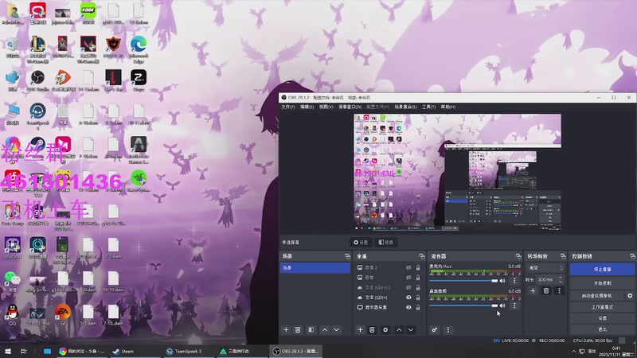Pop out the 混音器 dock panel
This screenshot has height=358, width=637.
pos(518,256)
